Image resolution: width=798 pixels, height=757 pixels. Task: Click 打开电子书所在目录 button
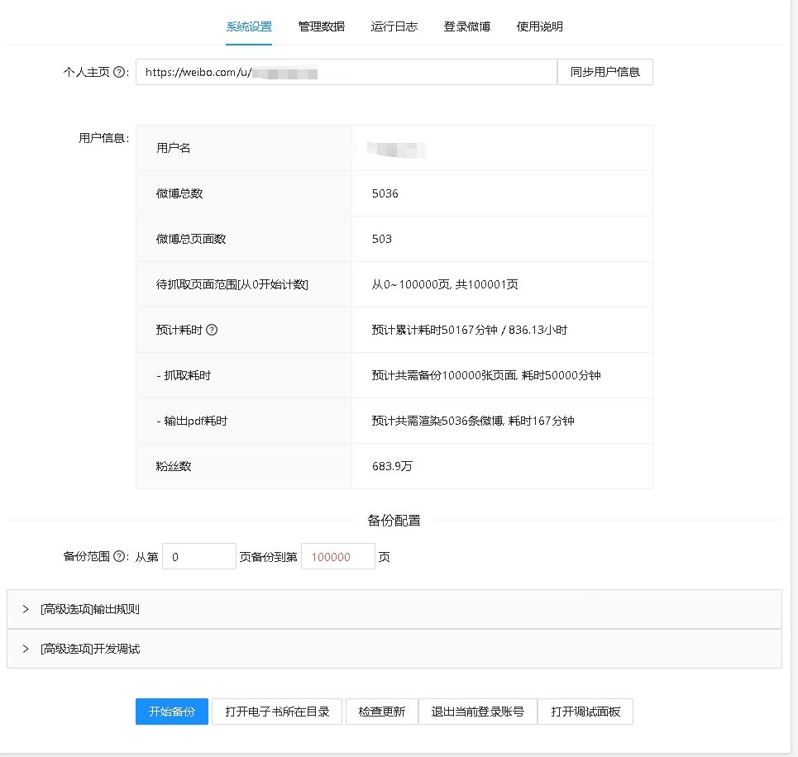pos(277,712)
